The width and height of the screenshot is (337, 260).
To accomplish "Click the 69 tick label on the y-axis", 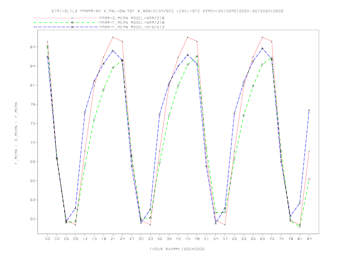I will pos(32,161).
